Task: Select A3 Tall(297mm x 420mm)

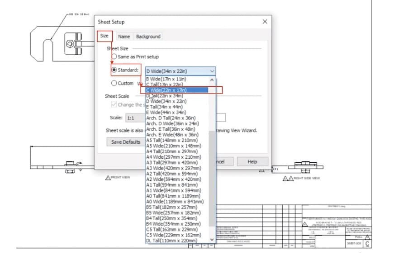Action: [177, 163]
